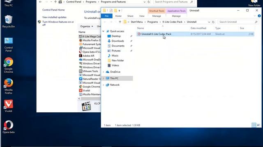The image size is (263, 147).
Task: Open Control Panel Home link
Action: click(x=53, y=10)
